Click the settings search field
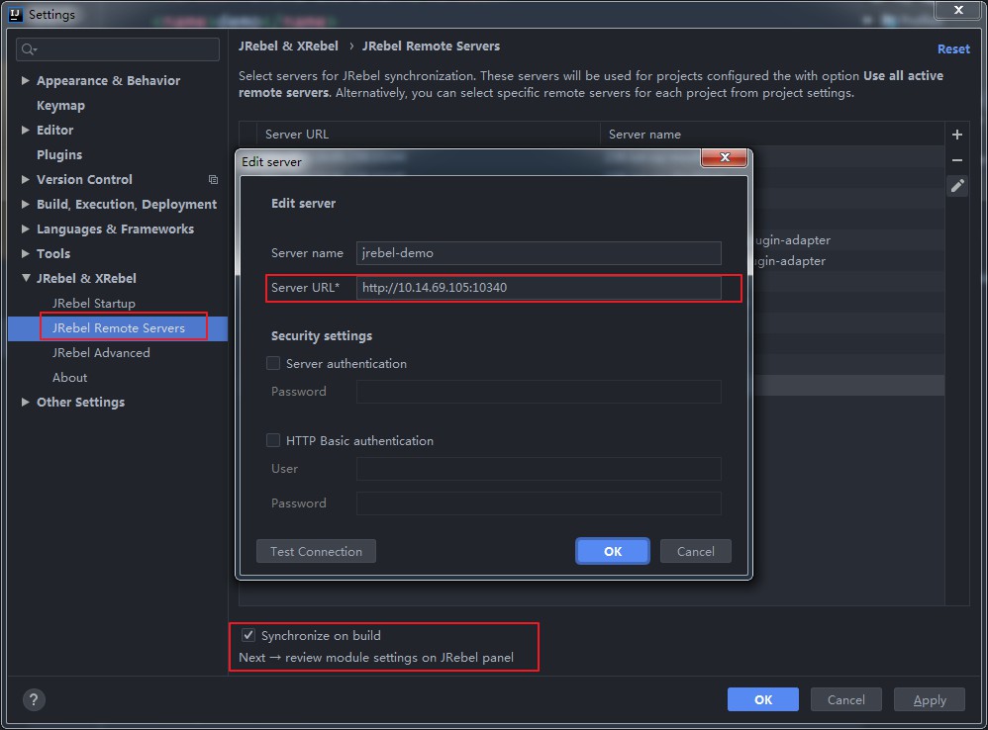This screenshot has height=730, width=988. 118,49
